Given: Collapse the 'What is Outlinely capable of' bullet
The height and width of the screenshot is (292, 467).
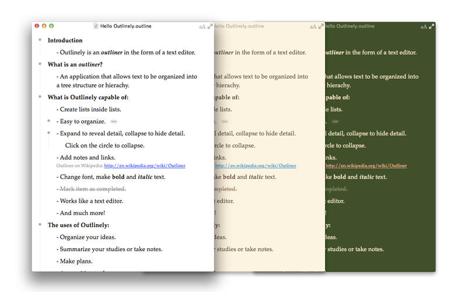Looking at the screenshot, I should pos(40,97).
